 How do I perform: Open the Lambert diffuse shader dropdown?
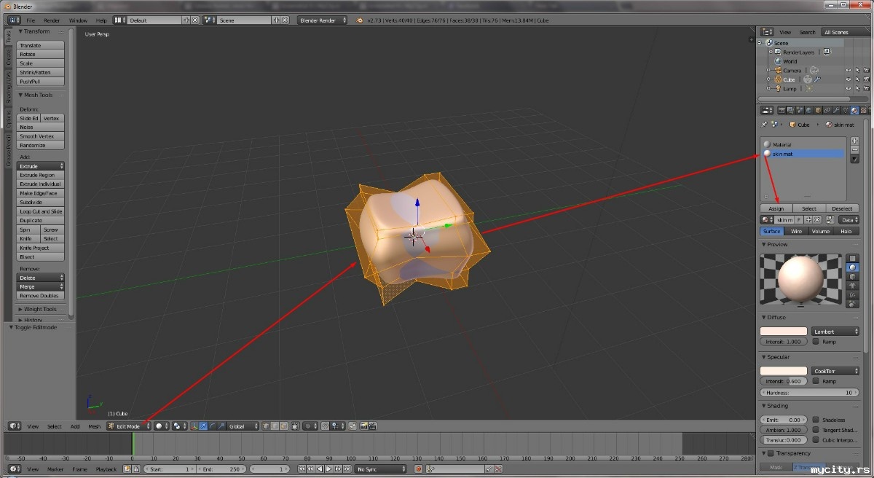click(835, 332)
